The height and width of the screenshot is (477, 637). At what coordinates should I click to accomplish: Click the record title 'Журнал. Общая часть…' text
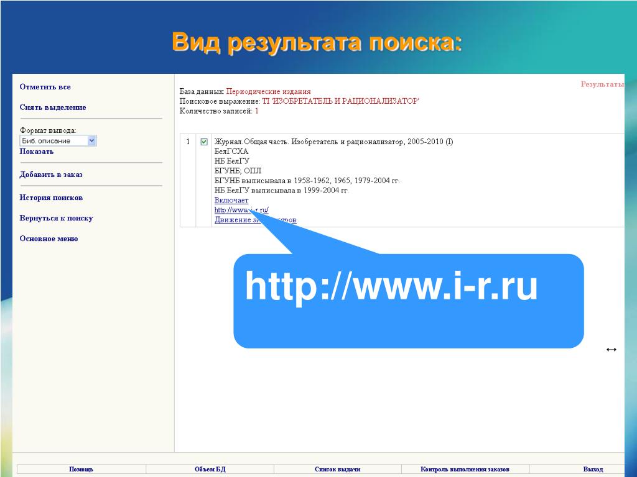coord(333,142)
